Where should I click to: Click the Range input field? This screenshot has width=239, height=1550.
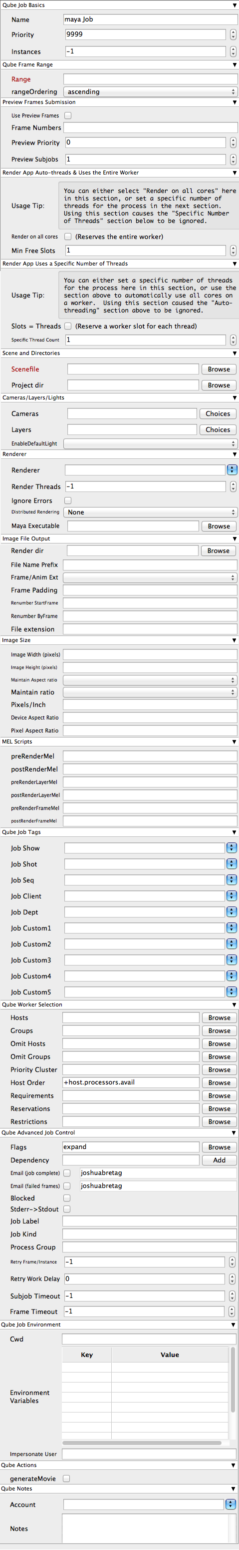(151, 79)
